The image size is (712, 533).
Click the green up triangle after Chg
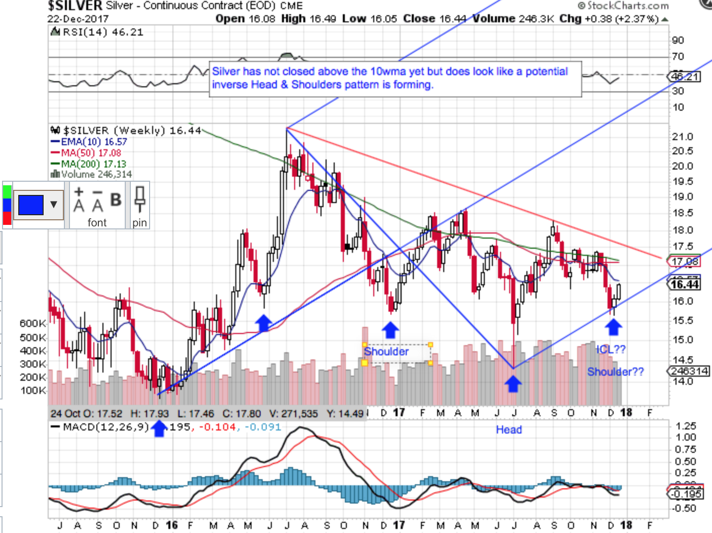point(665,19)
